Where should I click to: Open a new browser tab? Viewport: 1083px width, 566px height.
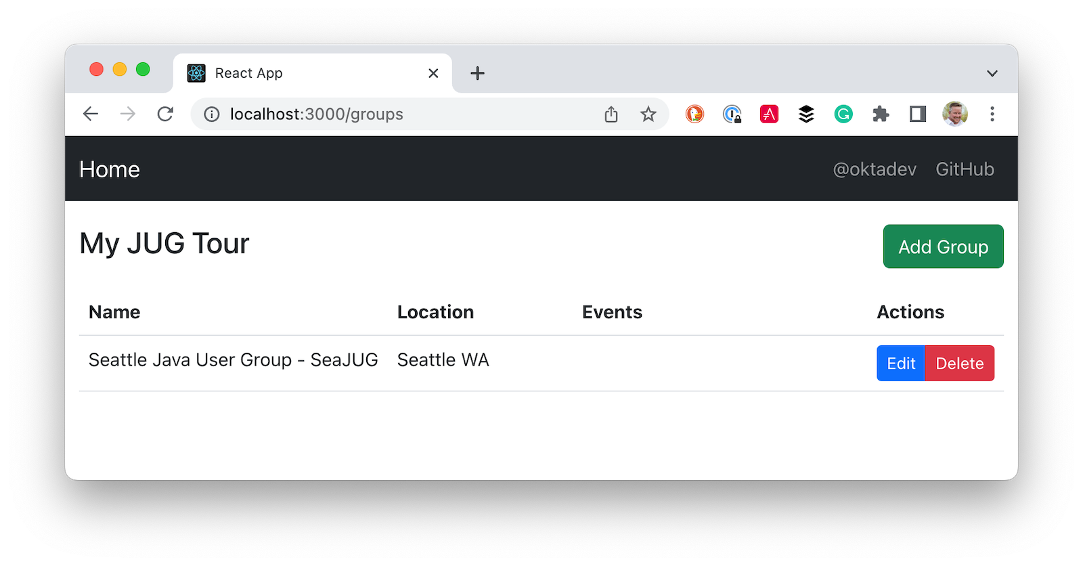pyautogui.click(x=477, y=73)
